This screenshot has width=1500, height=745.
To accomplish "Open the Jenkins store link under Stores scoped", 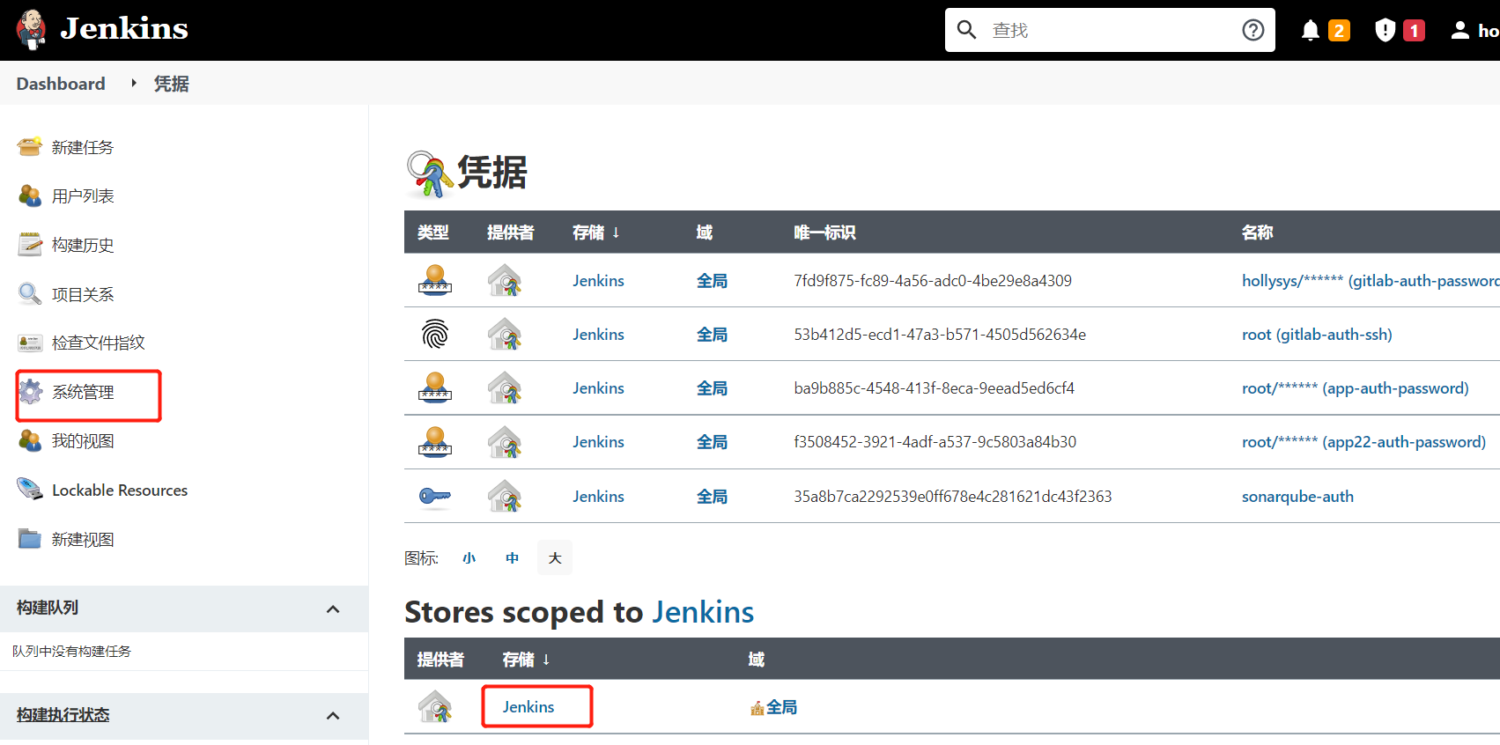I will (x=528, y=707).
